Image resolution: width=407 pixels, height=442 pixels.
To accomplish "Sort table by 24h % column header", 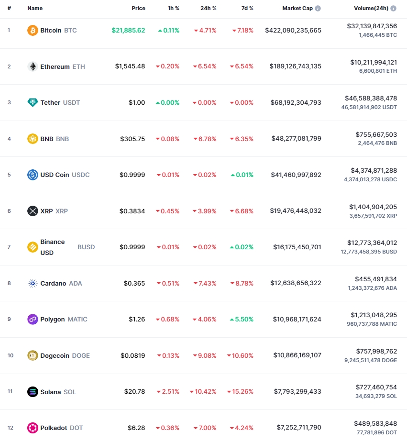I will pyautogui.click(x=209, y=8).
